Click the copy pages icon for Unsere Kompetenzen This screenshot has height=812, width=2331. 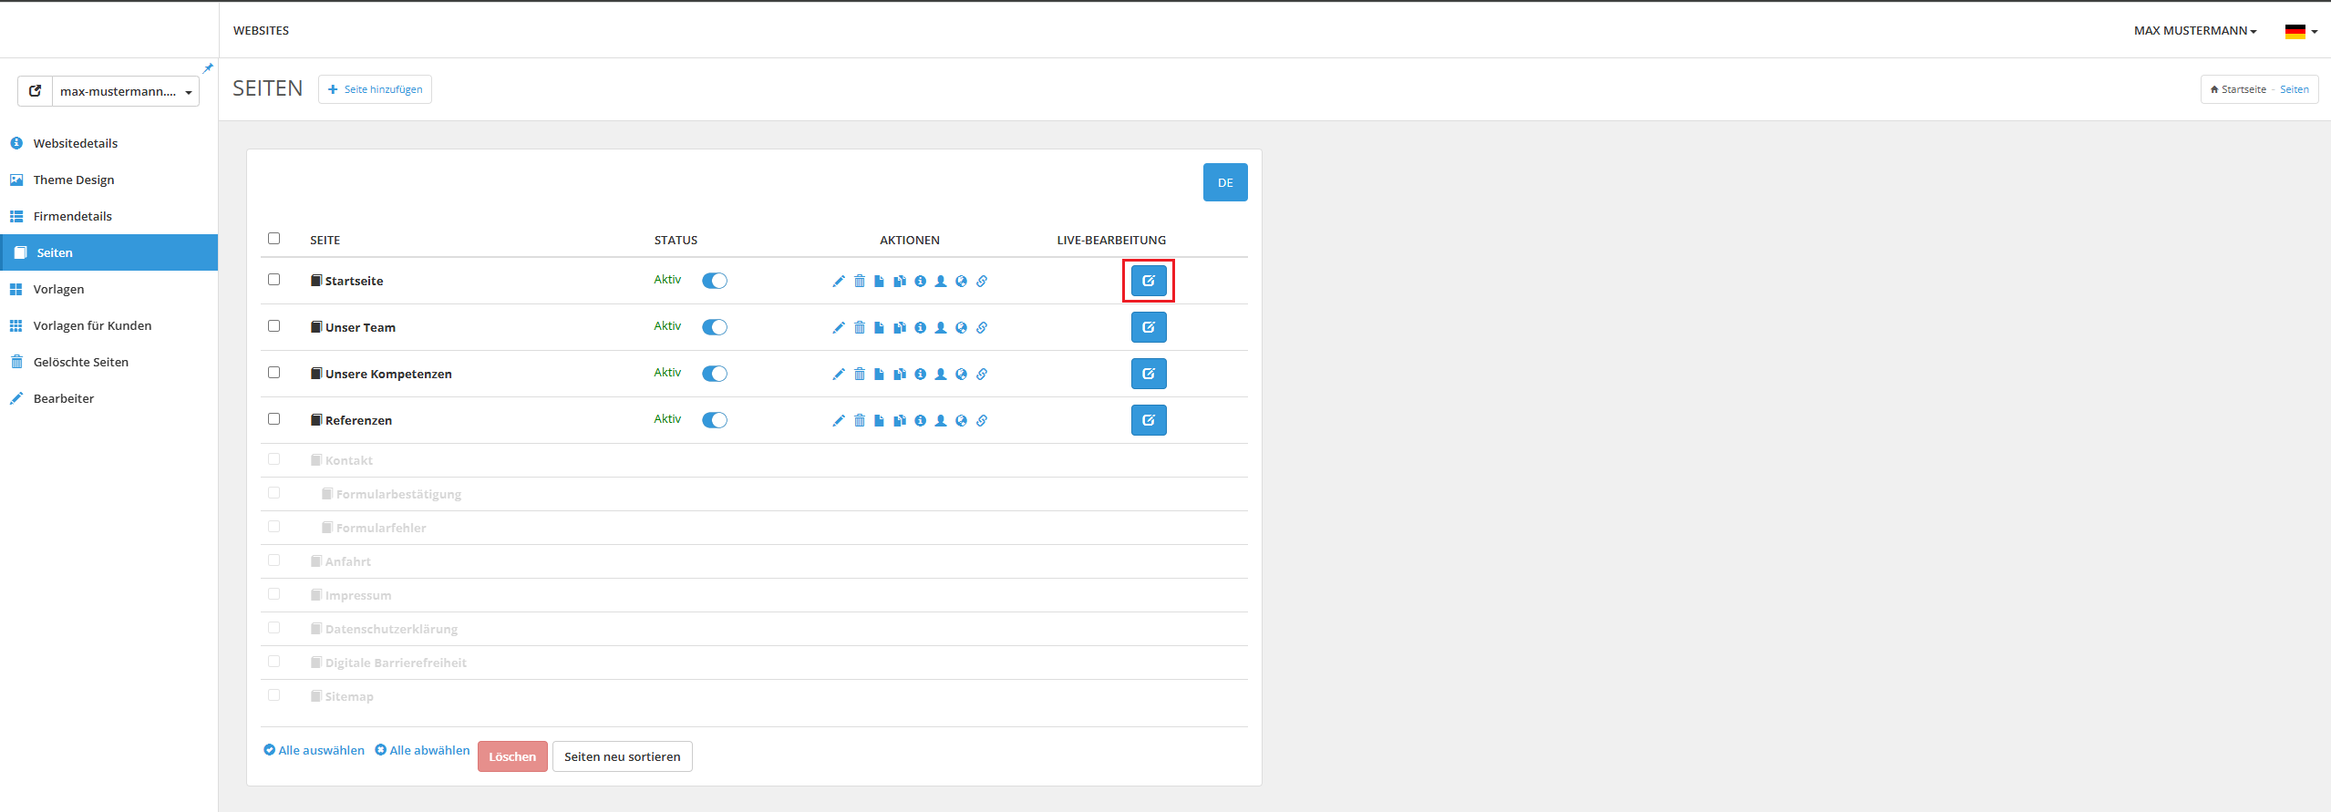[x=900, y=374]
